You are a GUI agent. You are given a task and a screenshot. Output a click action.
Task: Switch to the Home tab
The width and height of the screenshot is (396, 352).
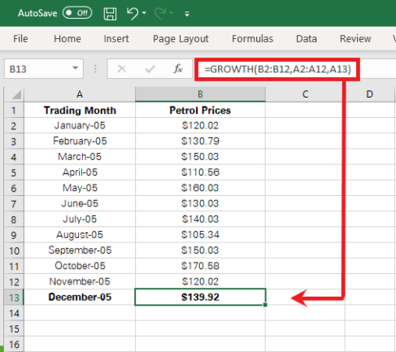point(67,39)
